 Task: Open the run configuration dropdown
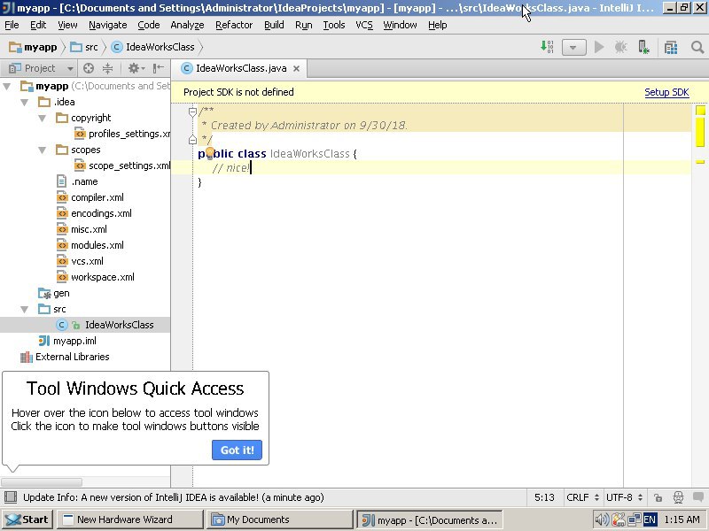coord(573,47)
